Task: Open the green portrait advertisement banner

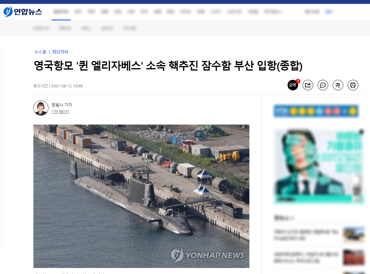Action: tap(319, 167)
